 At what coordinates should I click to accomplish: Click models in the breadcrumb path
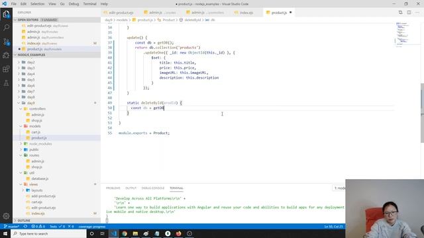(x=122, y=20)
